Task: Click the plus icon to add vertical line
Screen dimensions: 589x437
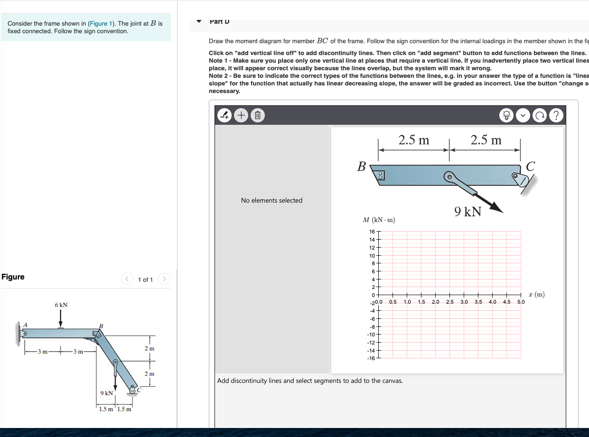Action: pyautogui.click(x=241, y=115)
